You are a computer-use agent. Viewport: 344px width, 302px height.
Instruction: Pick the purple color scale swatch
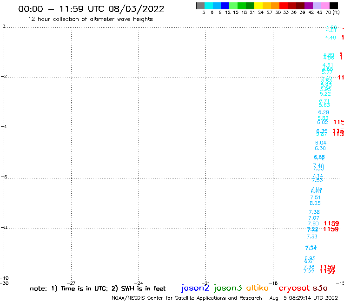click(x=309, y=6)
